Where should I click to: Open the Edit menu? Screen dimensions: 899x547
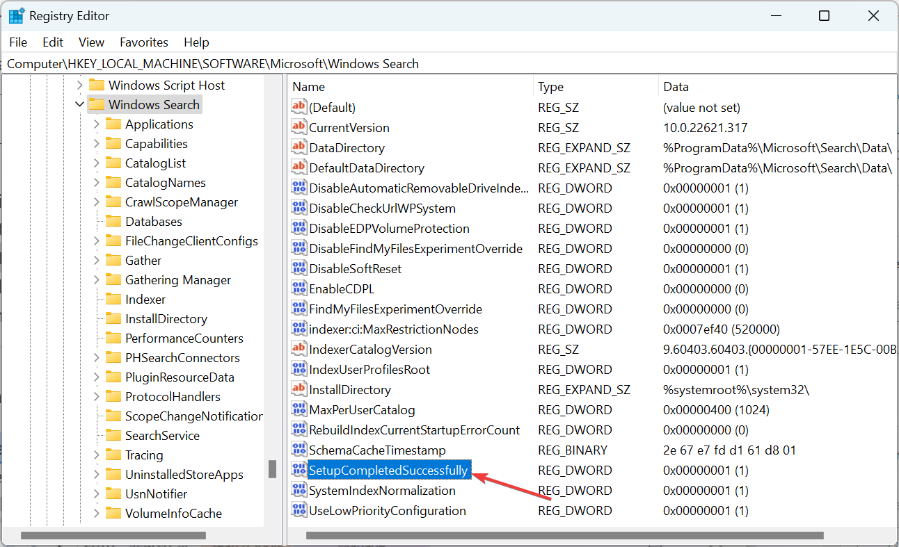tap(53, 42)
